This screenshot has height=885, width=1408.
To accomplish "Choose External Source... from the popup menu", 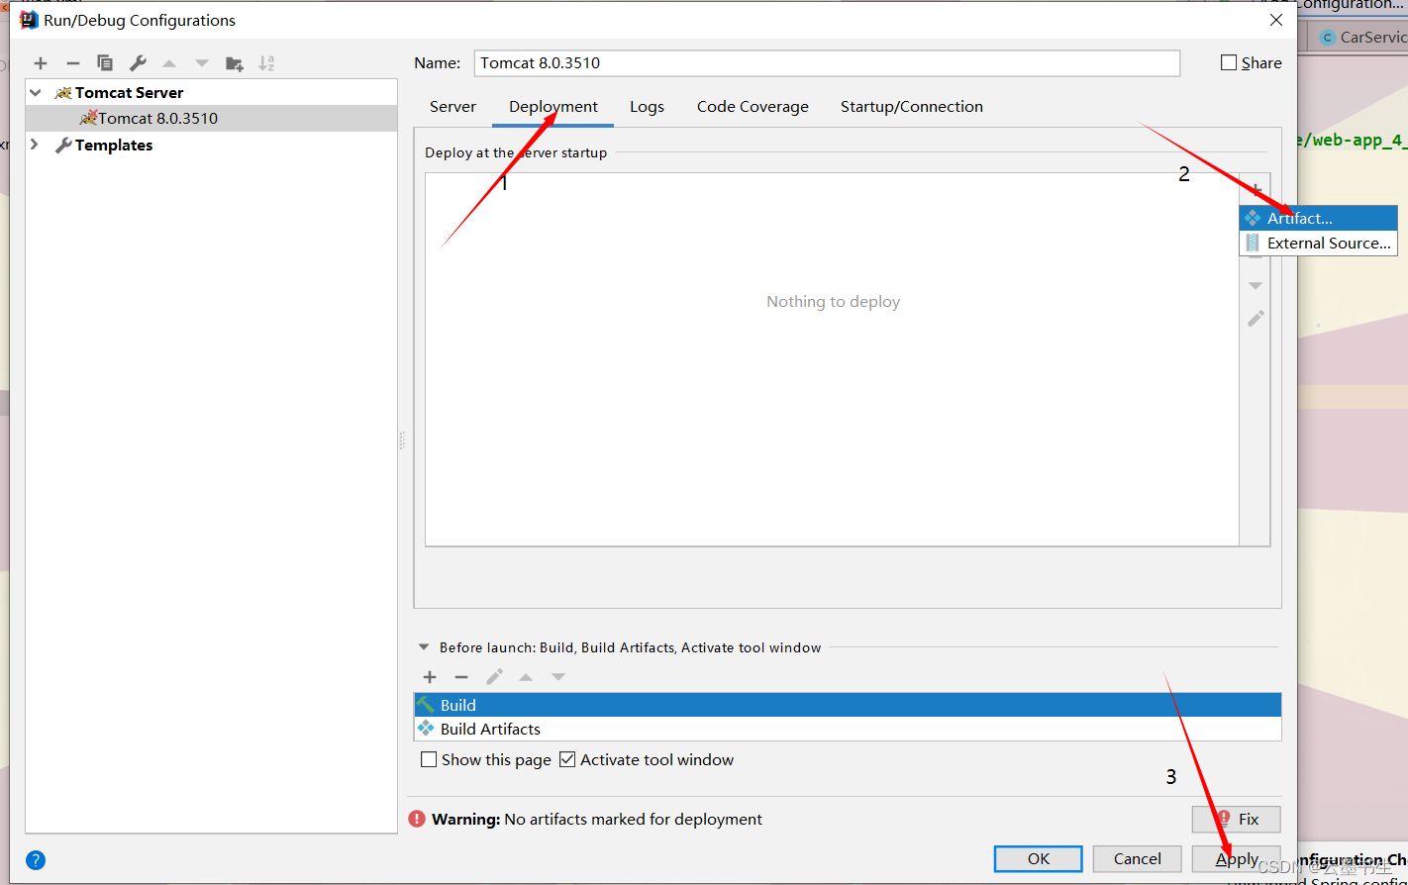I will (x=1318, y=243).
